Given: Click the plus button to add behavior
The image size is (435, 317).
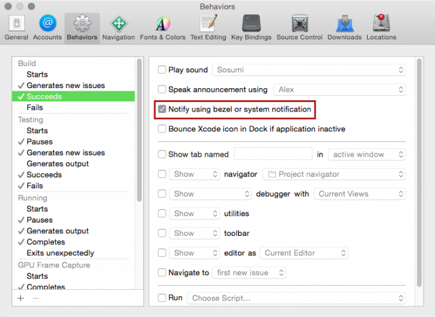Looking at the screenshot, I should coord(20,297).
